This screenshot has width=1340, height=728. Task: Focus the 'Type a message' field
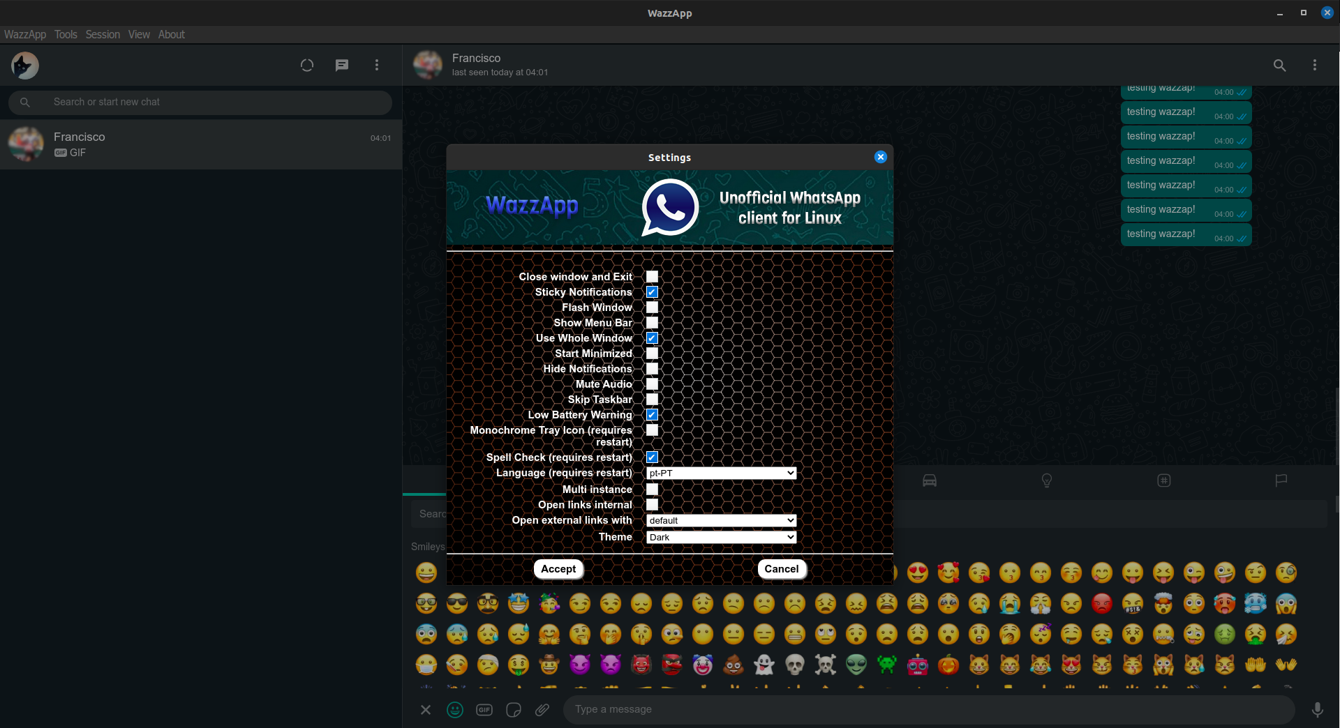[929, 710]
